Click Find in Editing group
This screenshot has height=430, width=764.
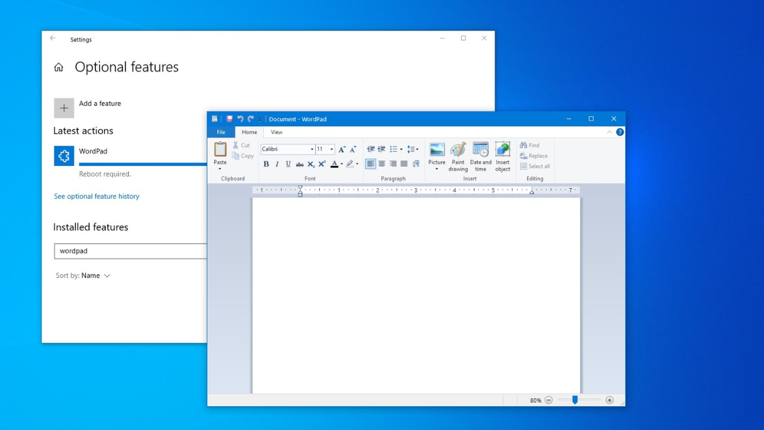coord(529,145)
